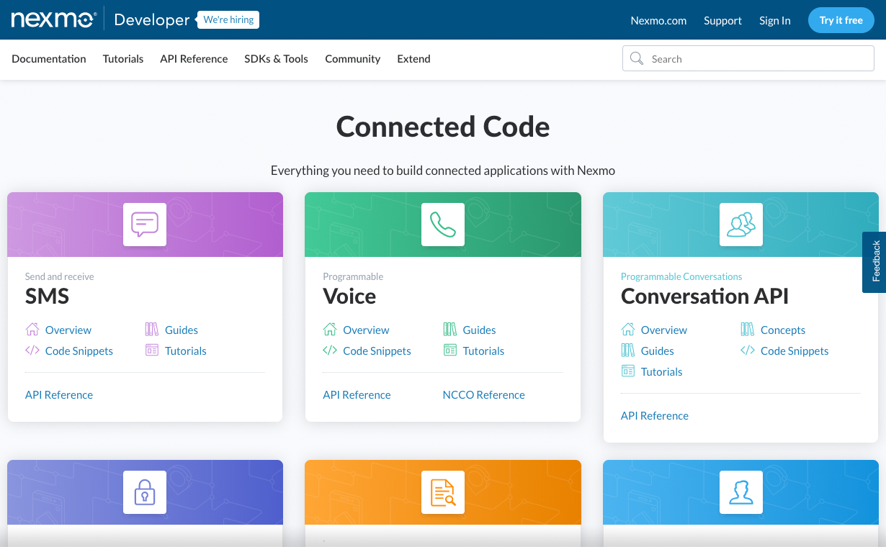
Task: Click the Feedback tab on the right edge
Action: click(x=874, y=262)
